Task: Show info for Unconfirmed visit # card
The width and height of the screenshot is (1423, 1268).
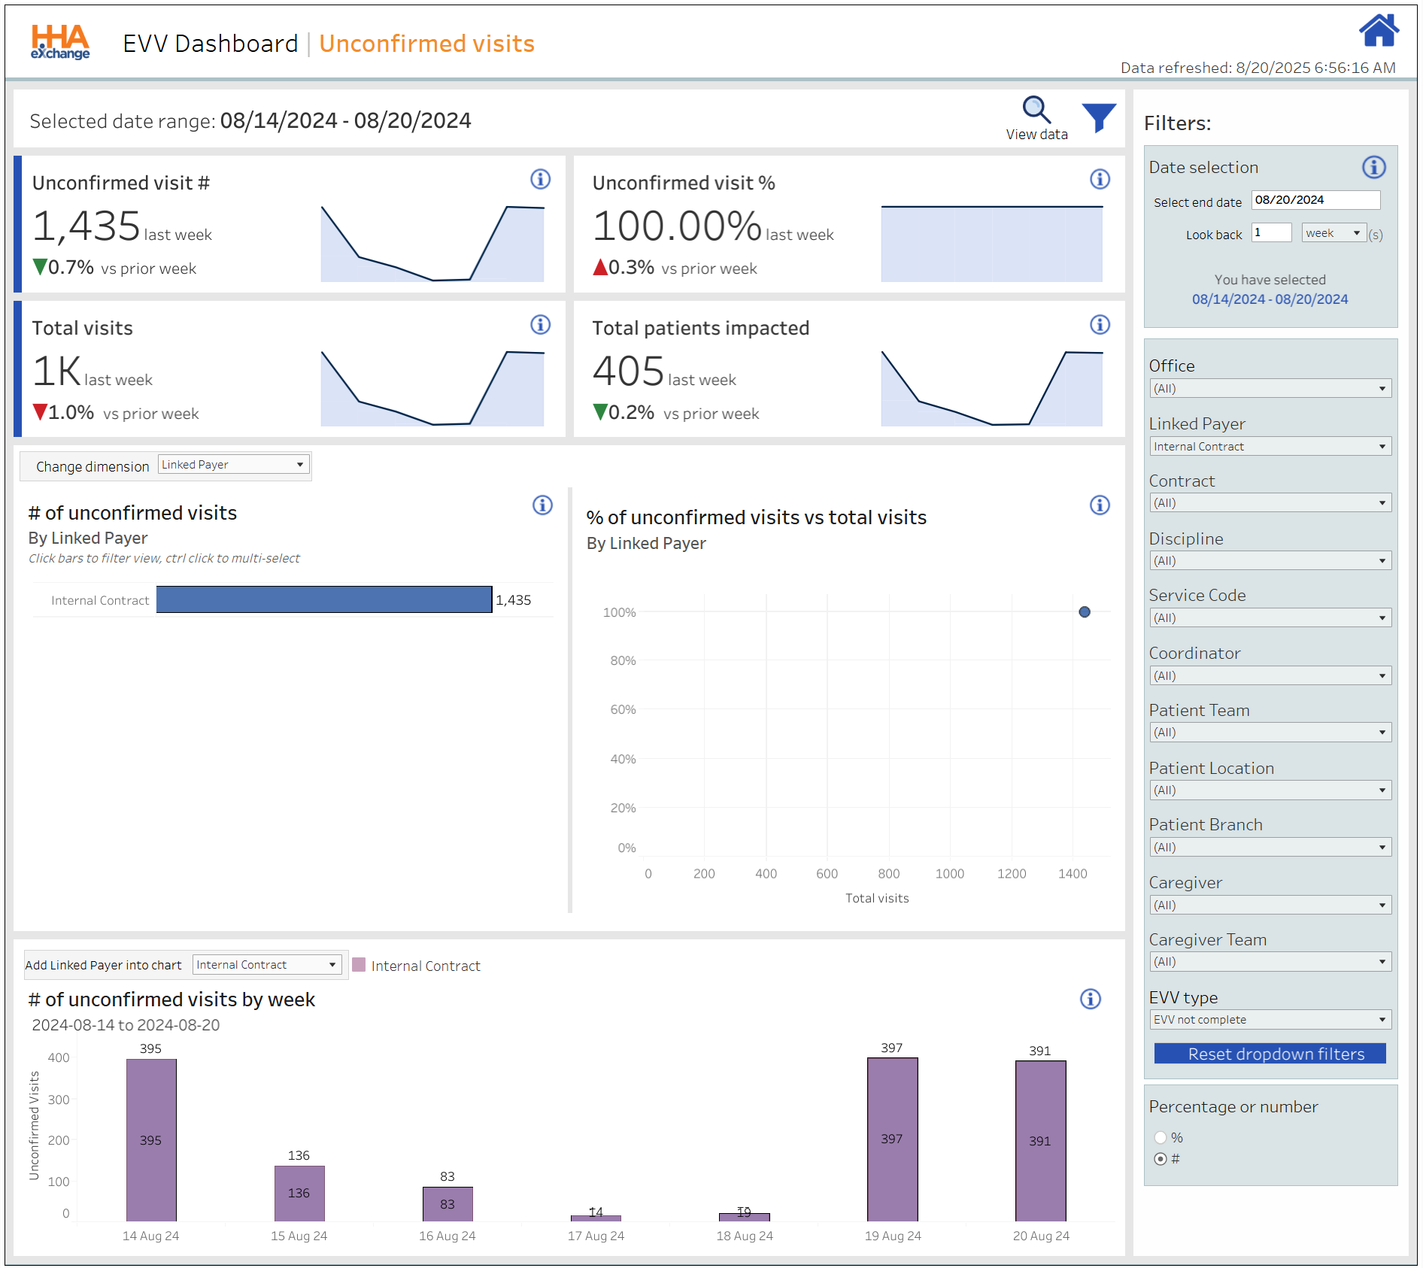Action: point(540,179)
